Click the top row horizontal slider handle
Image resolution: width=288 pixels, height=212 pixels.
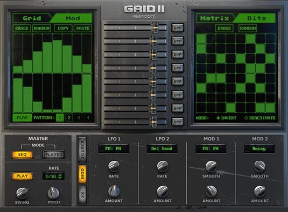[156, 28]
